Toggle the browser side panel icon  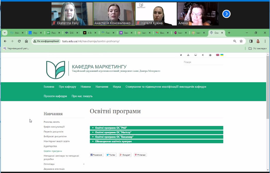[251, 41]
